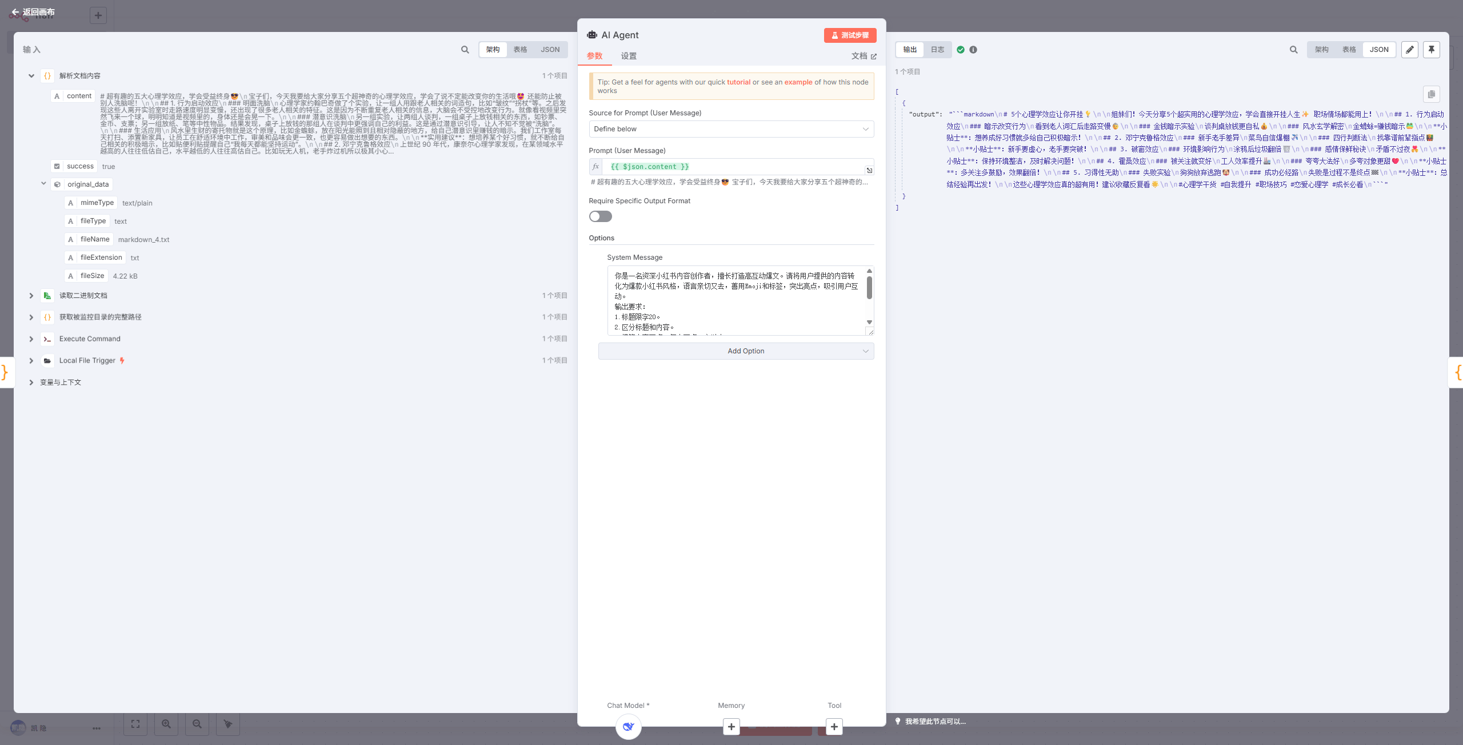
Task: Click the pencil edit output icon
Action: 1410,50
